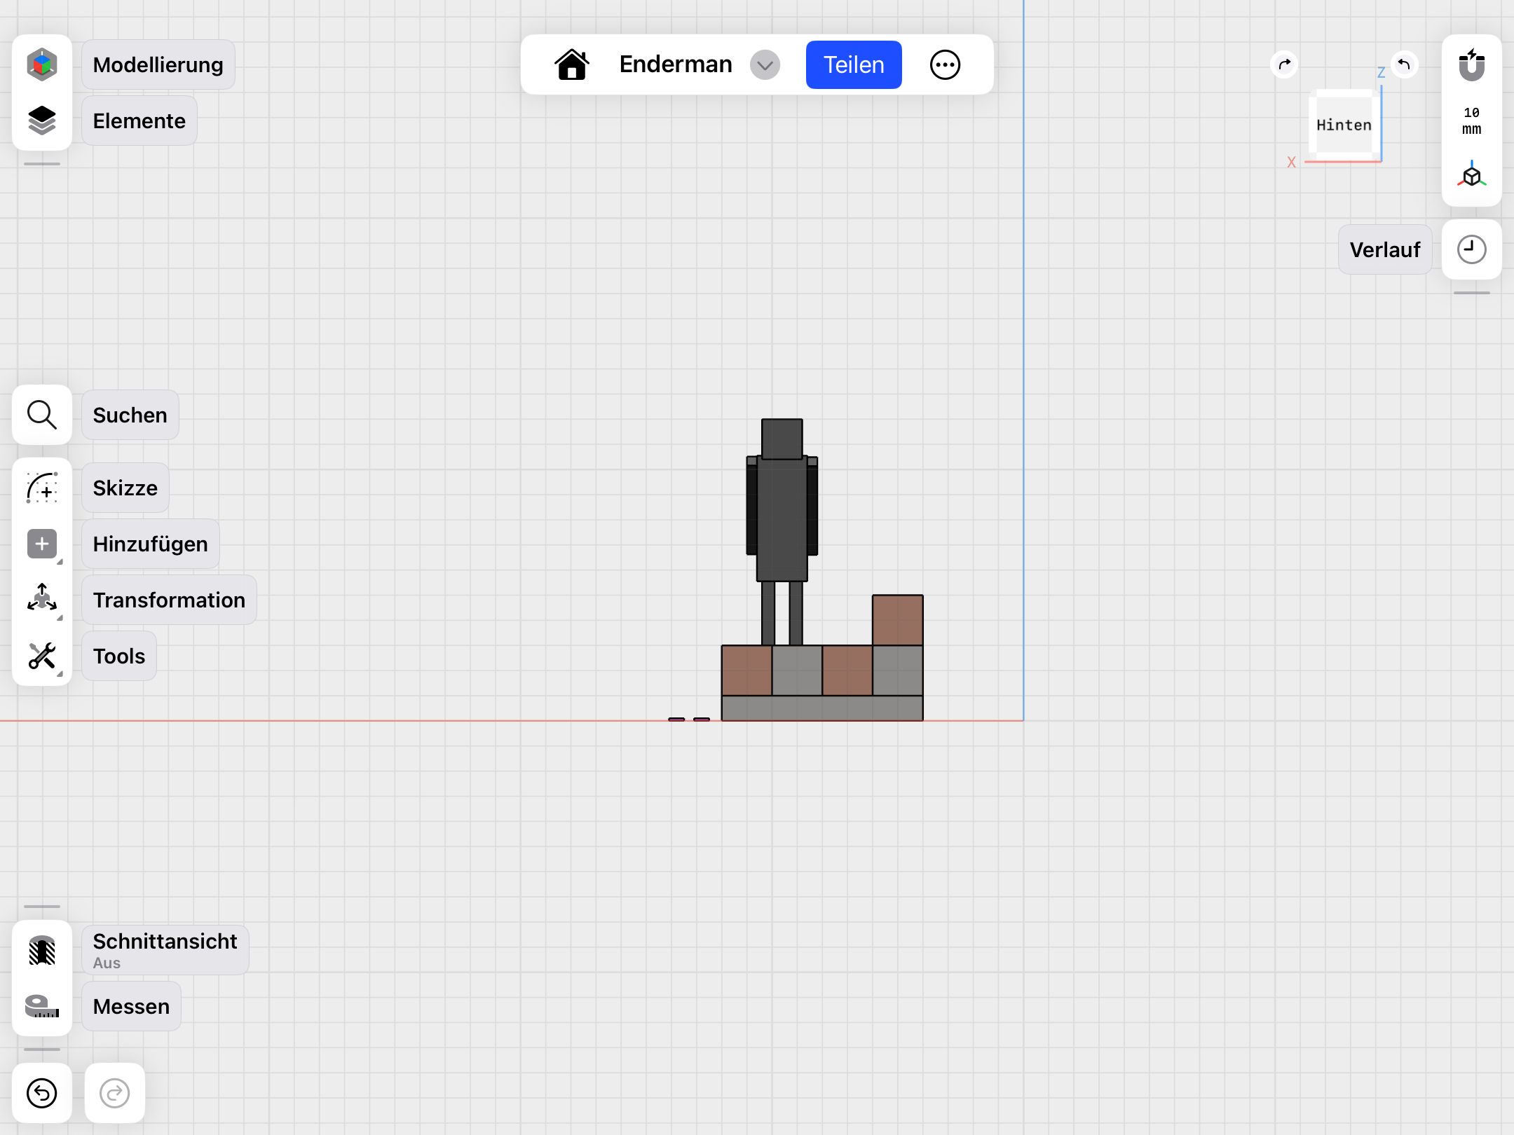
Task: Click the greyed redo arrow button
Action: [115, 1093]
